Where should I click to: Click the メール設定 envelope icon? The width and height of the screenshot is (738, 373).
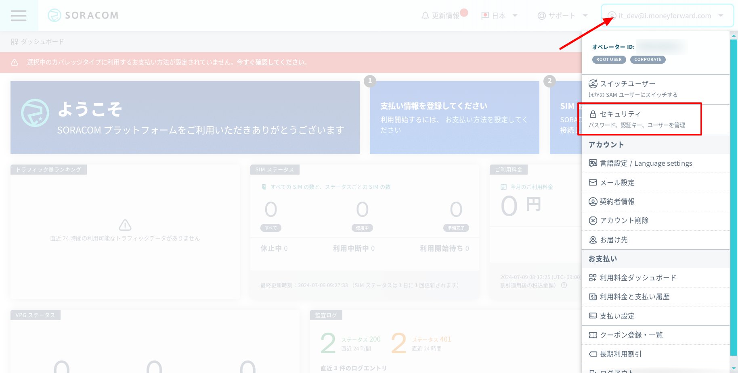pos(593,183)
